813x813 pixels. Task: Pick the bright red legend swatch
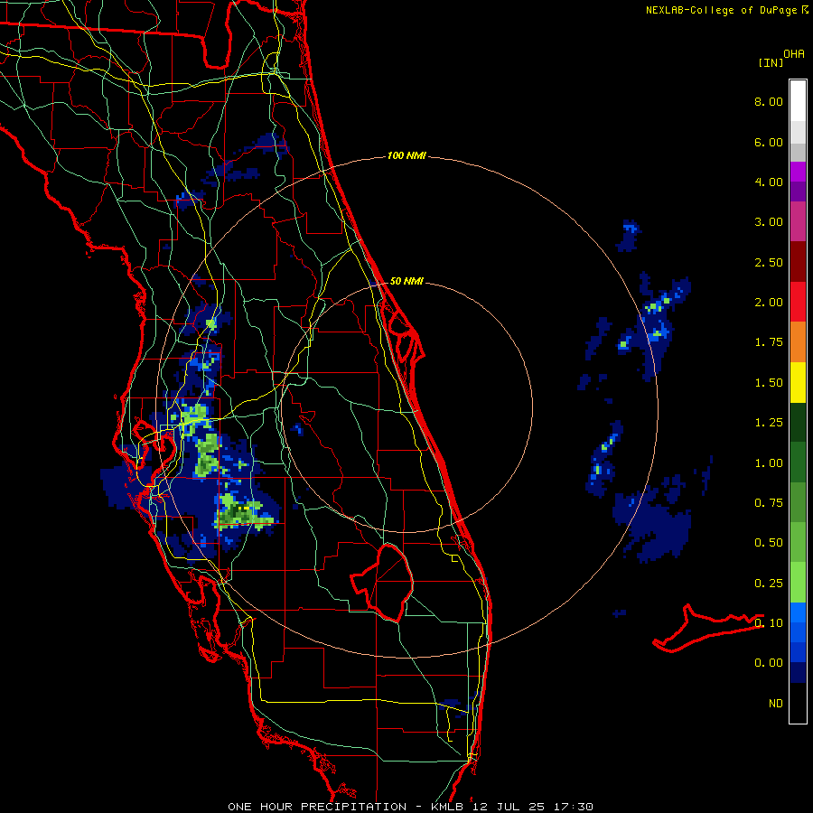[798, 303]
